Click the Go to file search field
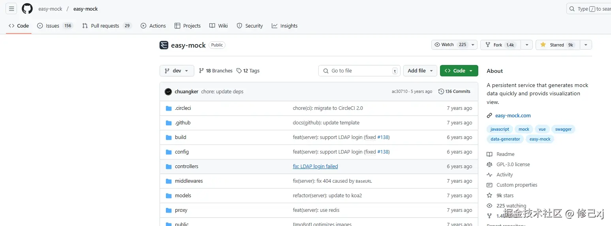 359,71
